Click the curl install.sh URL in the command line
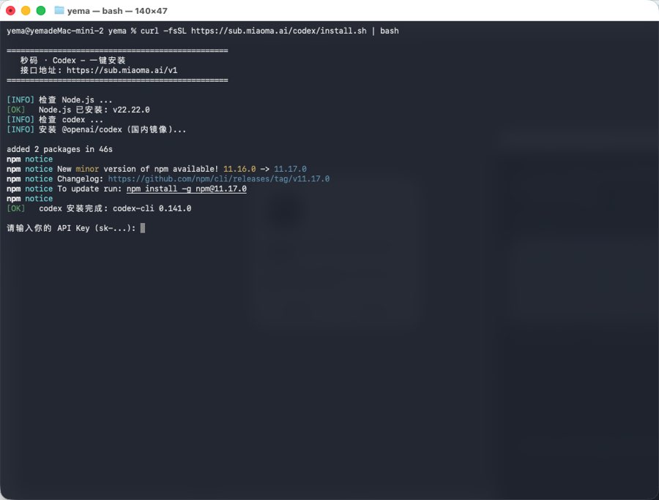Screen dimensions: 659x500 [x=279, y=31]
